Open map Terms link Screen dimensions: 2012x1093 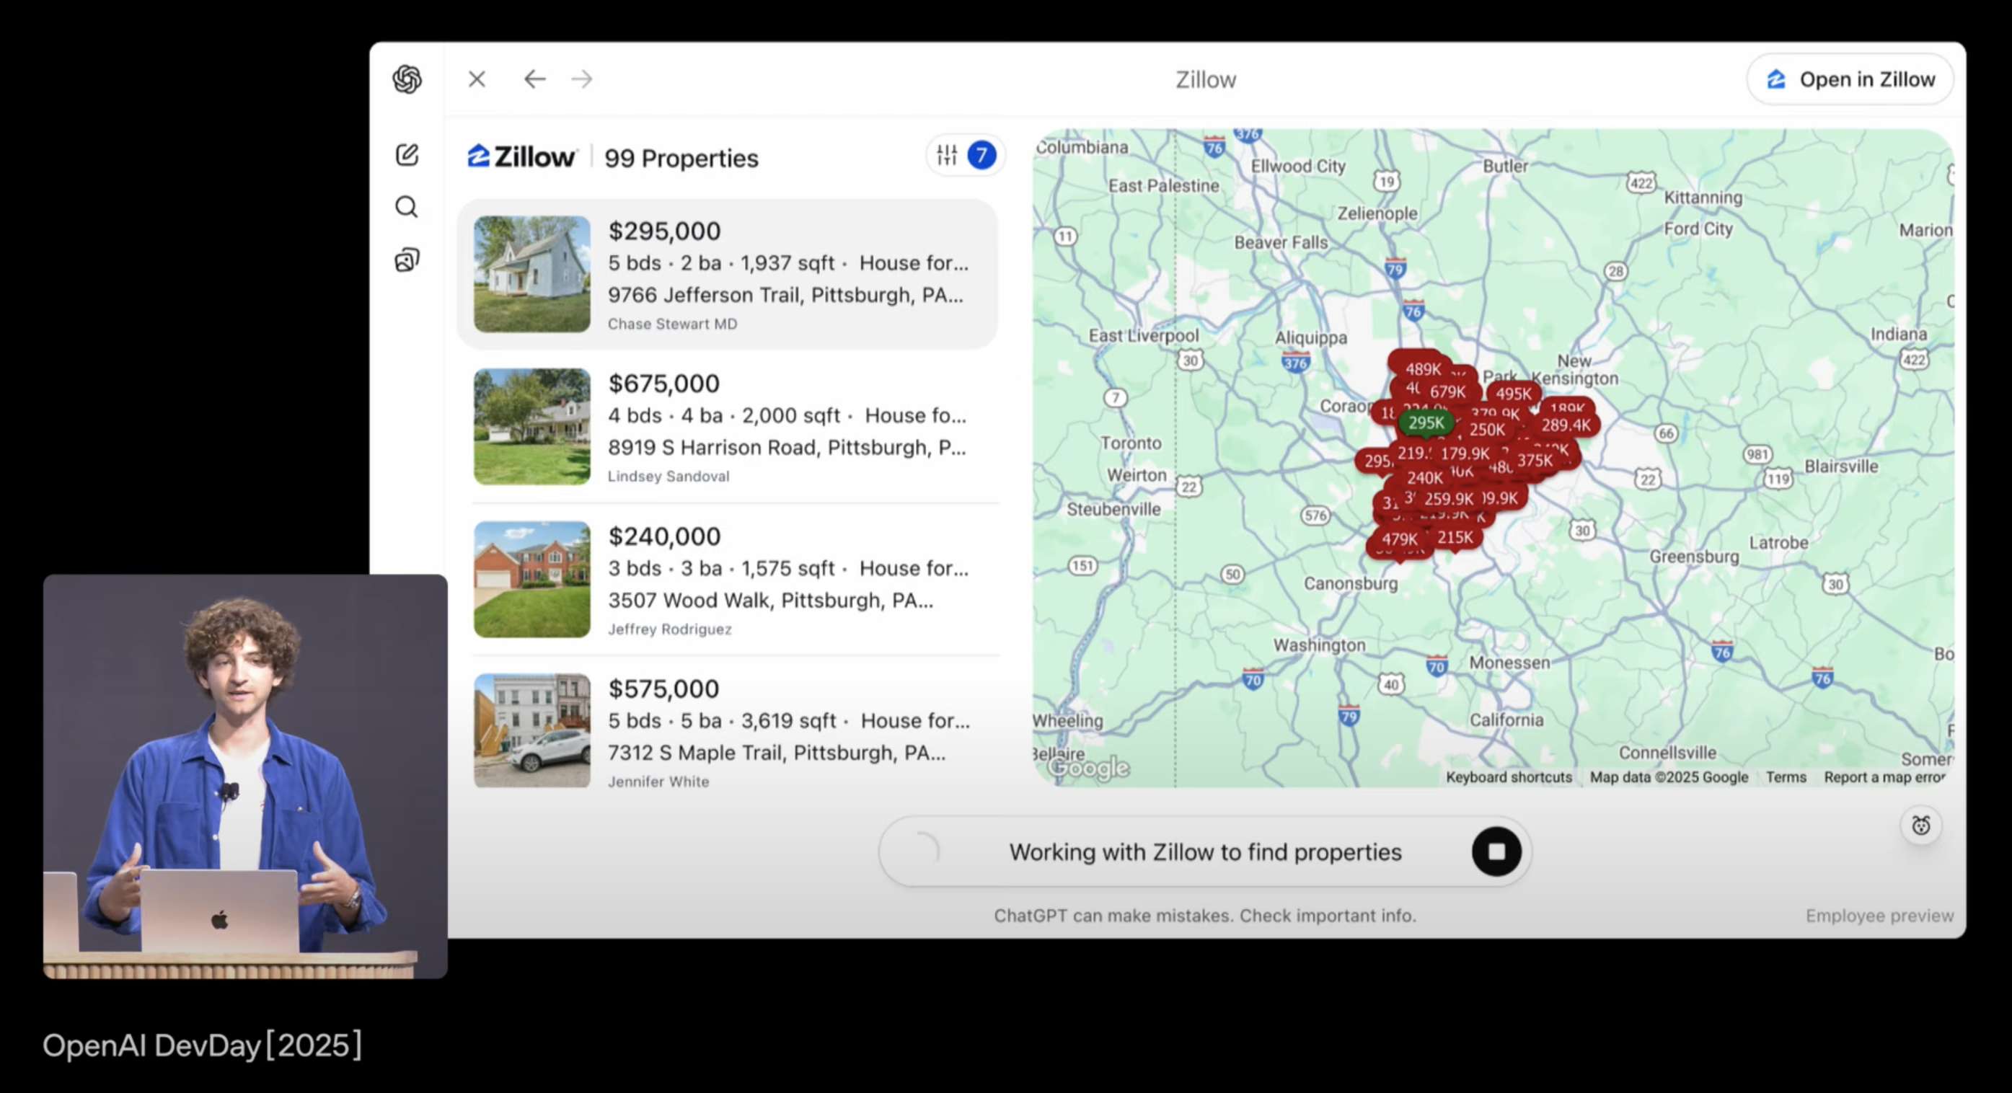(1786, 776)
